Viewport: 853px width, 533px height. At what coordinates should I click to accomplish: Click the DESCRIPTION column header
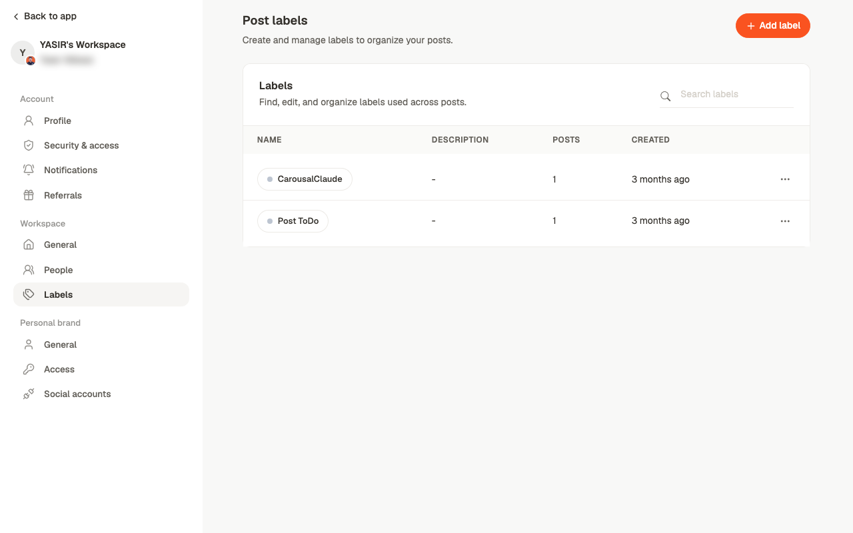(460, 140)
